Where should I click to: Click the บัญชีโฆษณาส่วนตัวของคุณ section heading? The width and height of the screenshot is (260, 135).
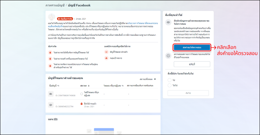tap(65, 78)
